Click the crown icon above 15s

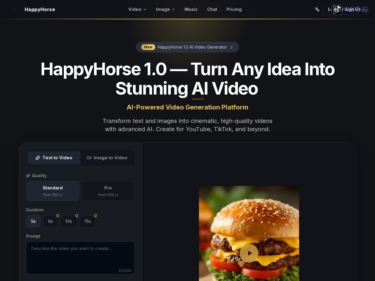96,215
